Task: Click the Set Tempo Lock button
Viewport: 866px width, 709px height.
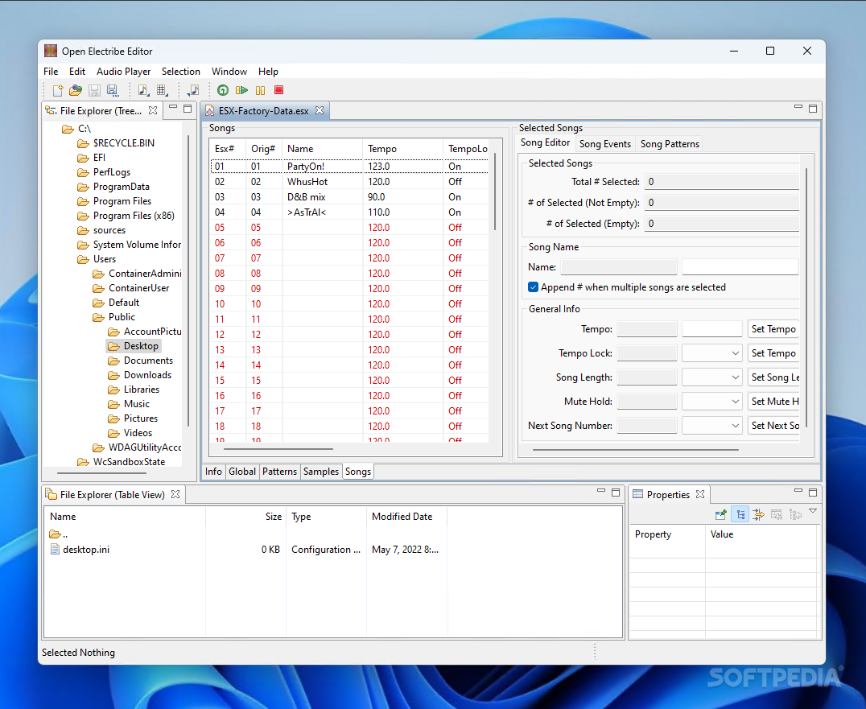Action: pyautogui.click(x=773, y=353)
